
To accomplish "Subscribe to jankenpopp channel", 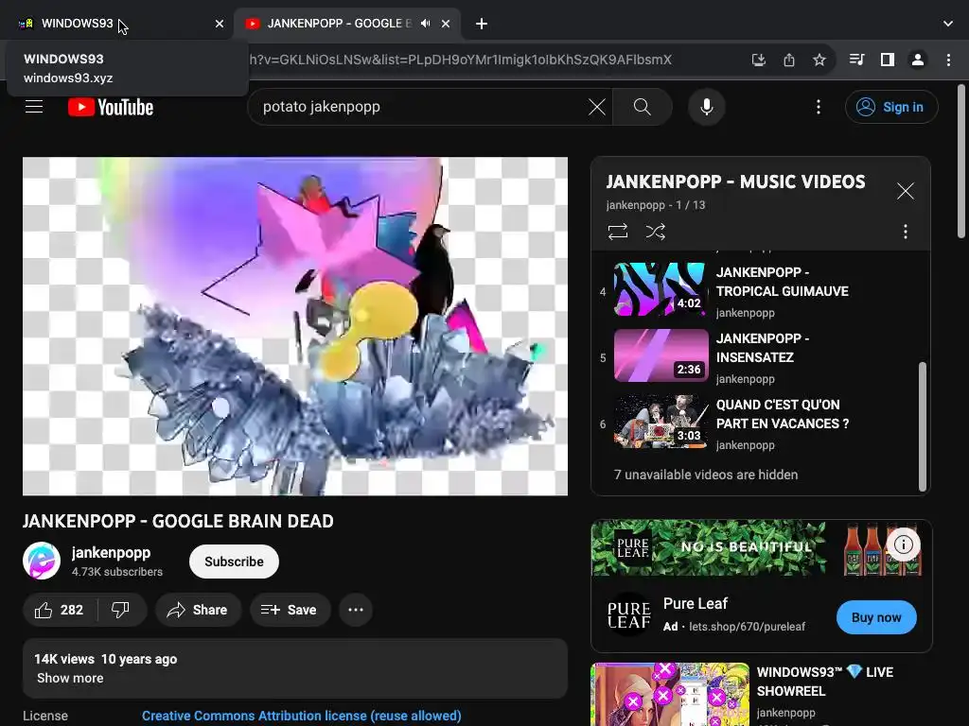I will [234, 562].
